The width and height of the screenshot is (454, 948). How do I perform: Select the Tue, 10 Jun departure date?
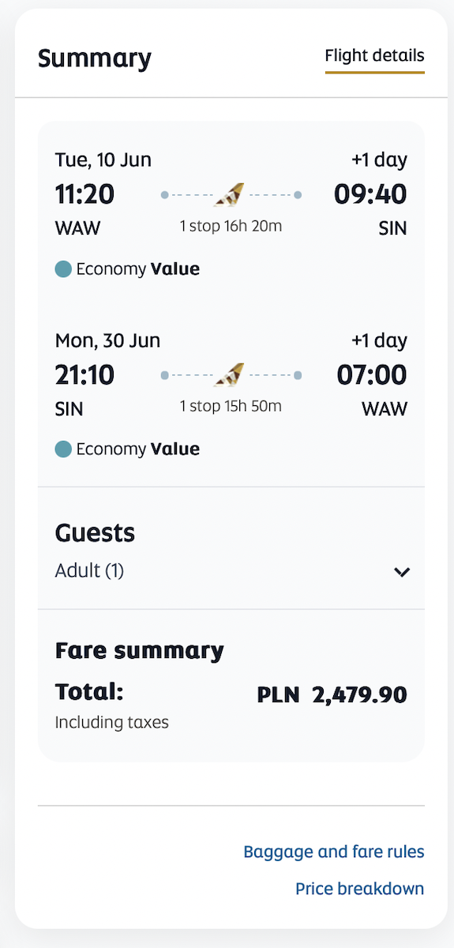(103, 160)
